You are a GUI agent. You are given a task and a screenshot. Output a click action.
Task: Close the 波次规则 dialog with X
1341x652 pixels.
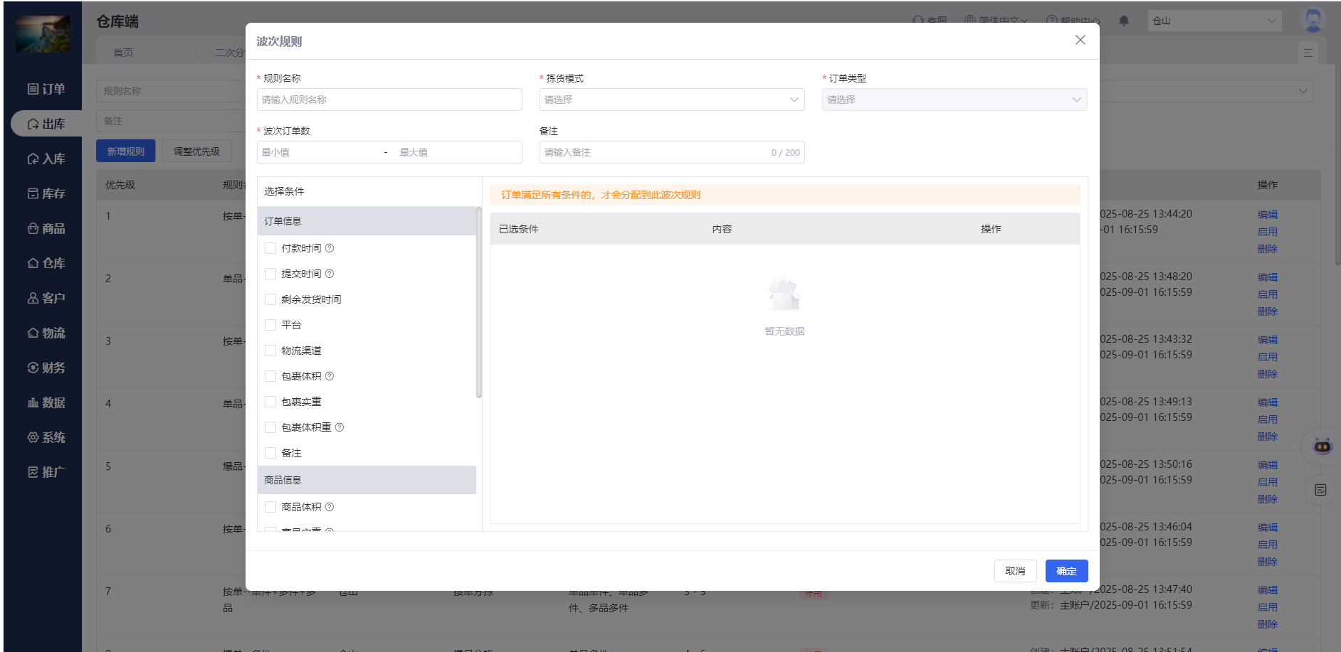pos(1080,41)
